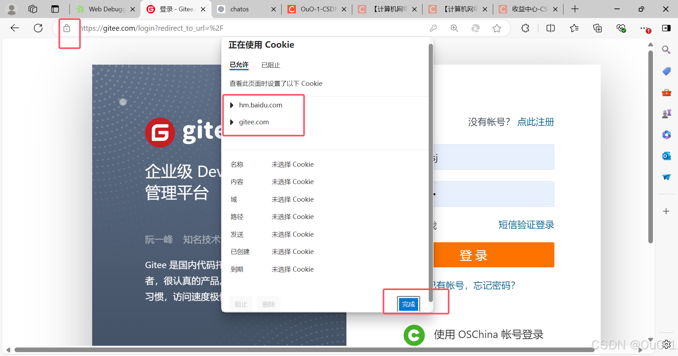Click the 删除 button
The height and width of the screenshot is (356, 678).
click(268, 304)
